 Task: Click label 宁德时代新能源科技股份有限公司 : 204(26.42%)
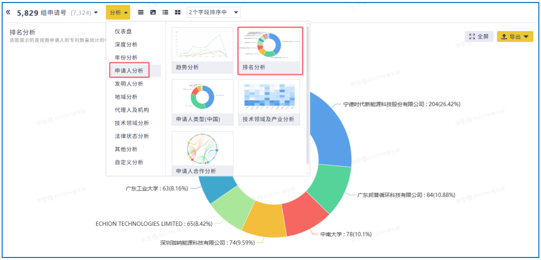(402, 104)
